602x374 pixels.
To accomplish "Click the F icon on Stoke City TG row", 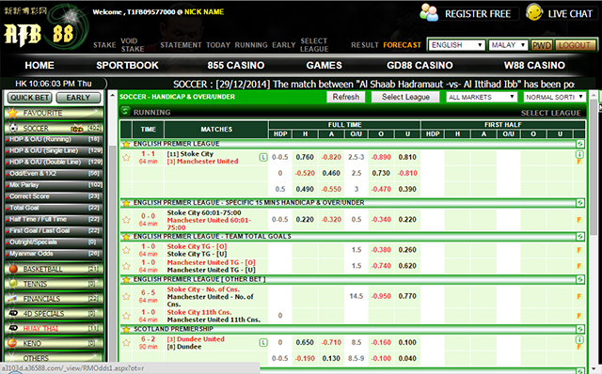I will pyautogui.click(x=579, y=250).
